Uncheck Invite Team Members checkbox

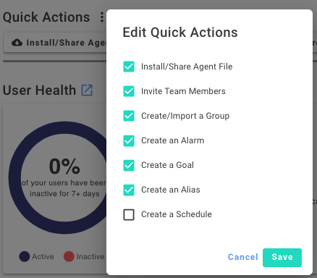click(x=129, y=91)
